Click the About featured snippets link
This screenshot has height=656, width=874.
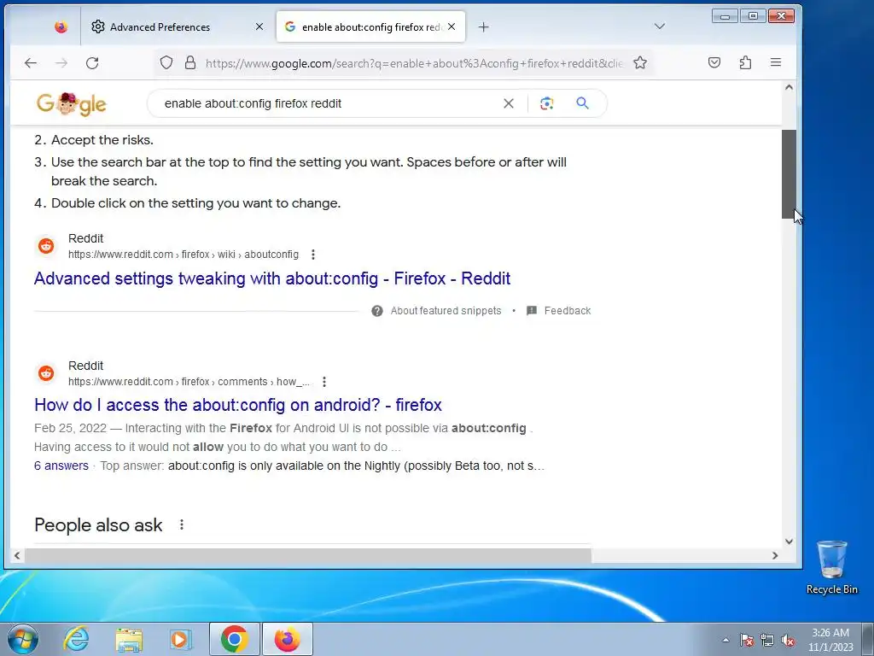(x=446, y=311)
